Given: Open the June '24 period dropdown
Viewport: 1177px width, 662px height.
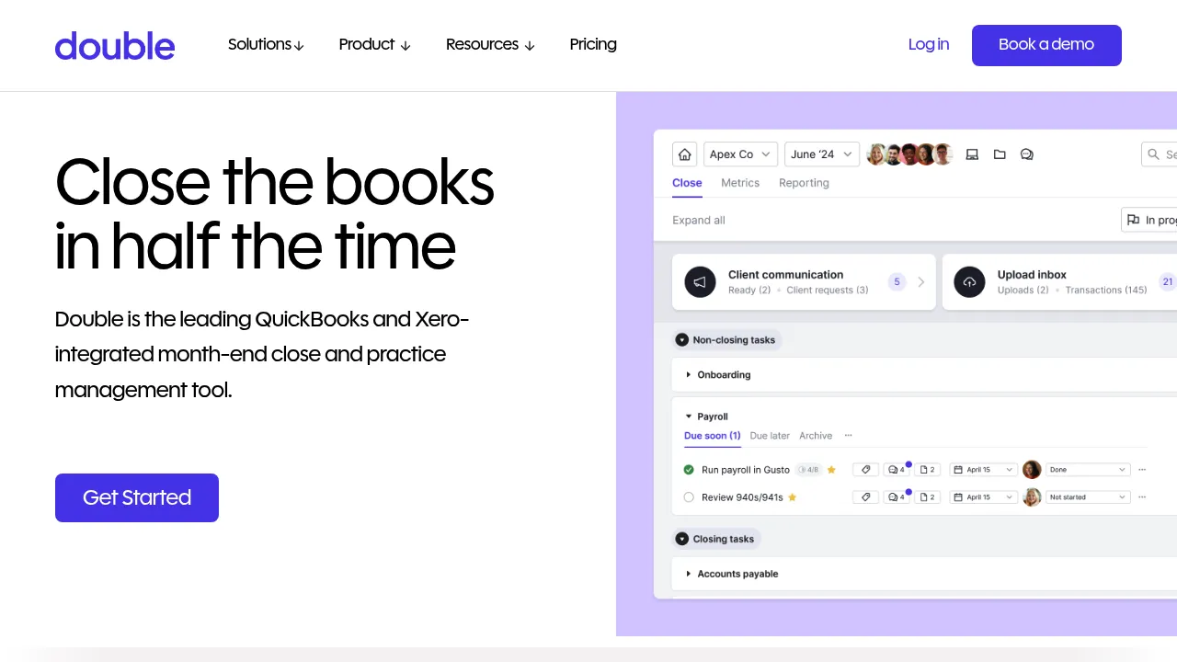Looking at the screenshot, I should tap(821, 154).
